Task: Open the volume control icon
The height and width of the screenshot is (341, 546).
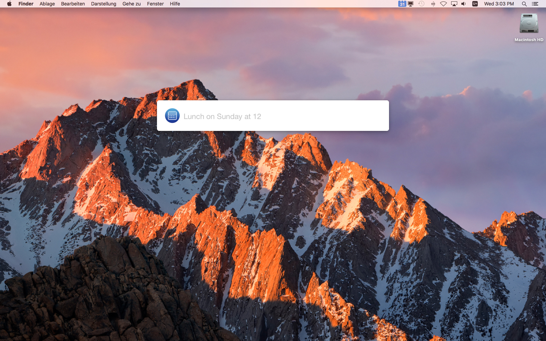Action: click(463, 4)
